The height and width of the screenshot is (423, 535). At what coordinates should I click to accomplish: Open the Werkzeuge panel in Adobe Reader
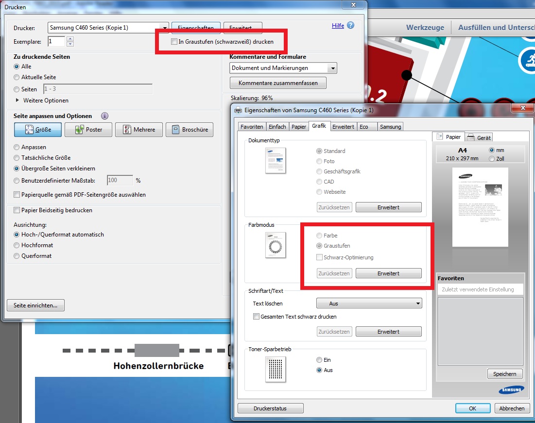tap(425, 28)
